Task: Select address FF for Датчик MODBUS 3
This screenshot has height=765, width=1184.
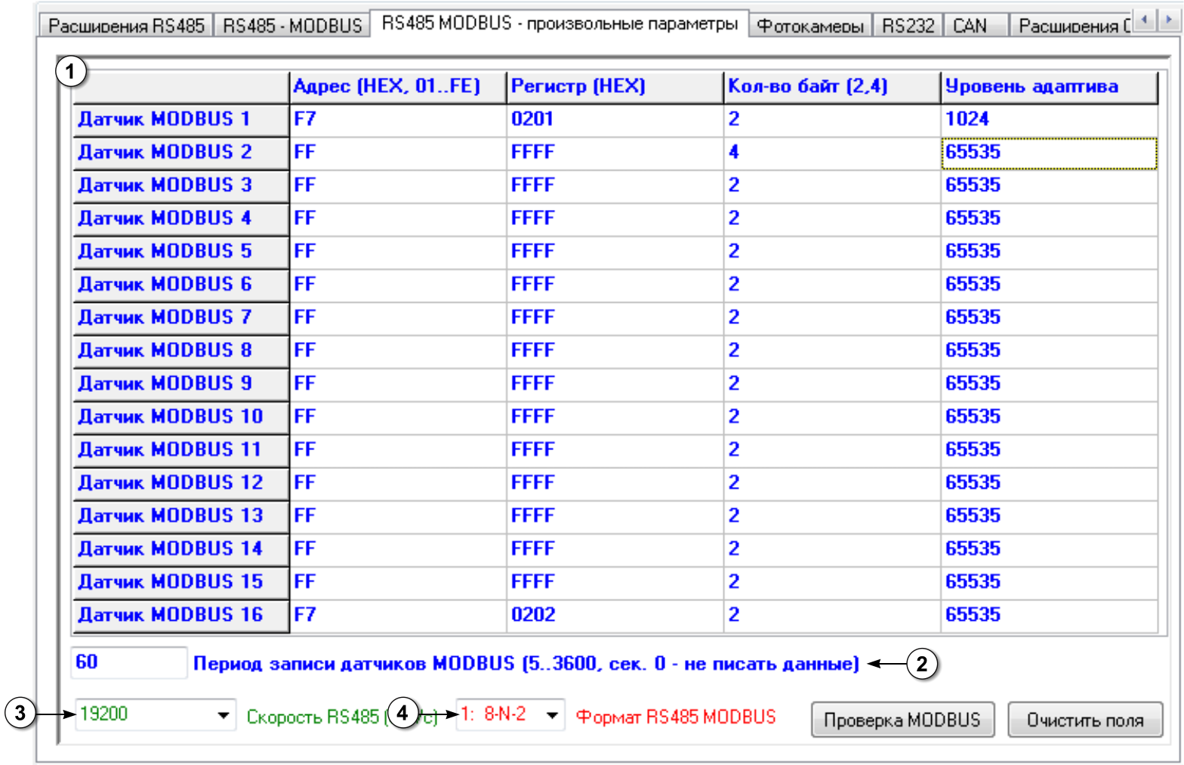Action: tap(399, 186)
